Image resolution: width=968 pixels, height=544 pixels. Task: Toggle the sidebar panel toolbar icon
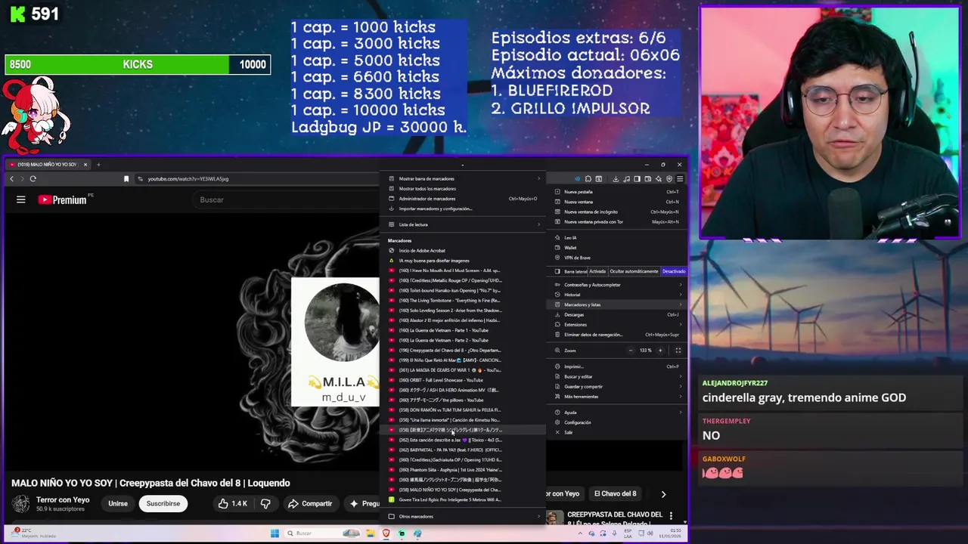coord(637,179)
